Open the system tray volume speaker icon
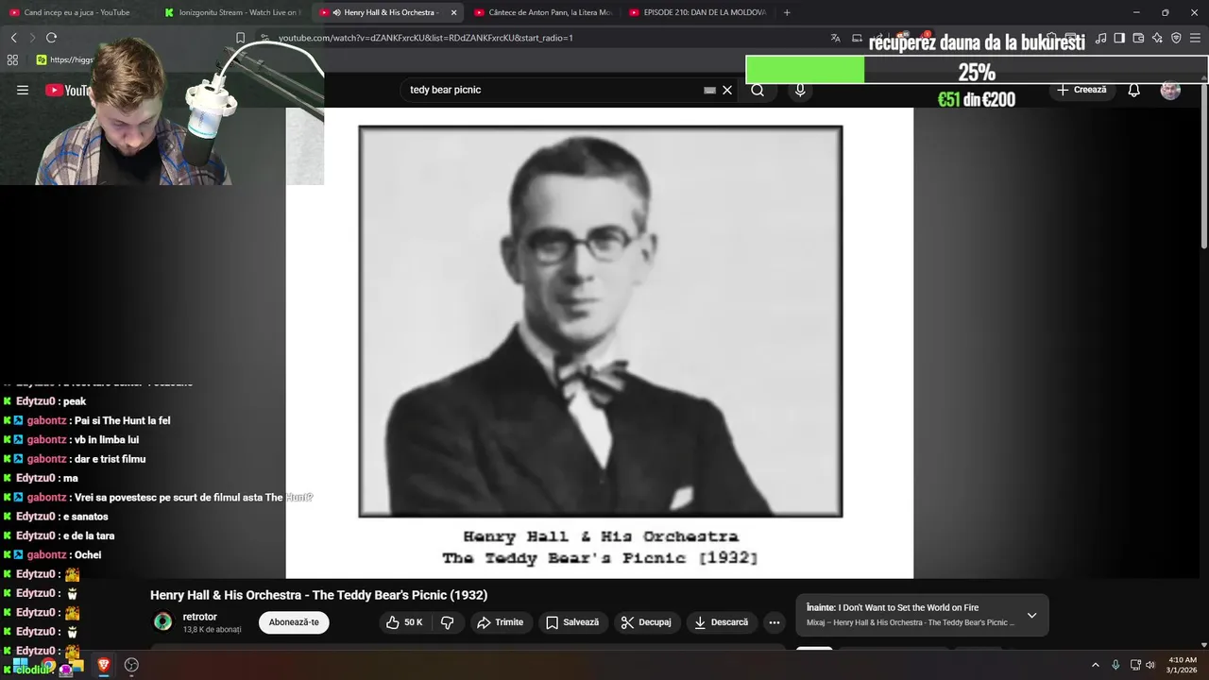Image resolution: width=1209 pixels, height=680 pixels. tap(1150, 665)
